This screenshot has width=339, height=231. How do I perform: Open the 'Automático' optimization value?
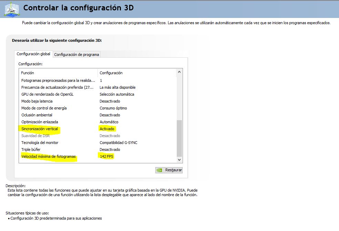pos(109,122)
